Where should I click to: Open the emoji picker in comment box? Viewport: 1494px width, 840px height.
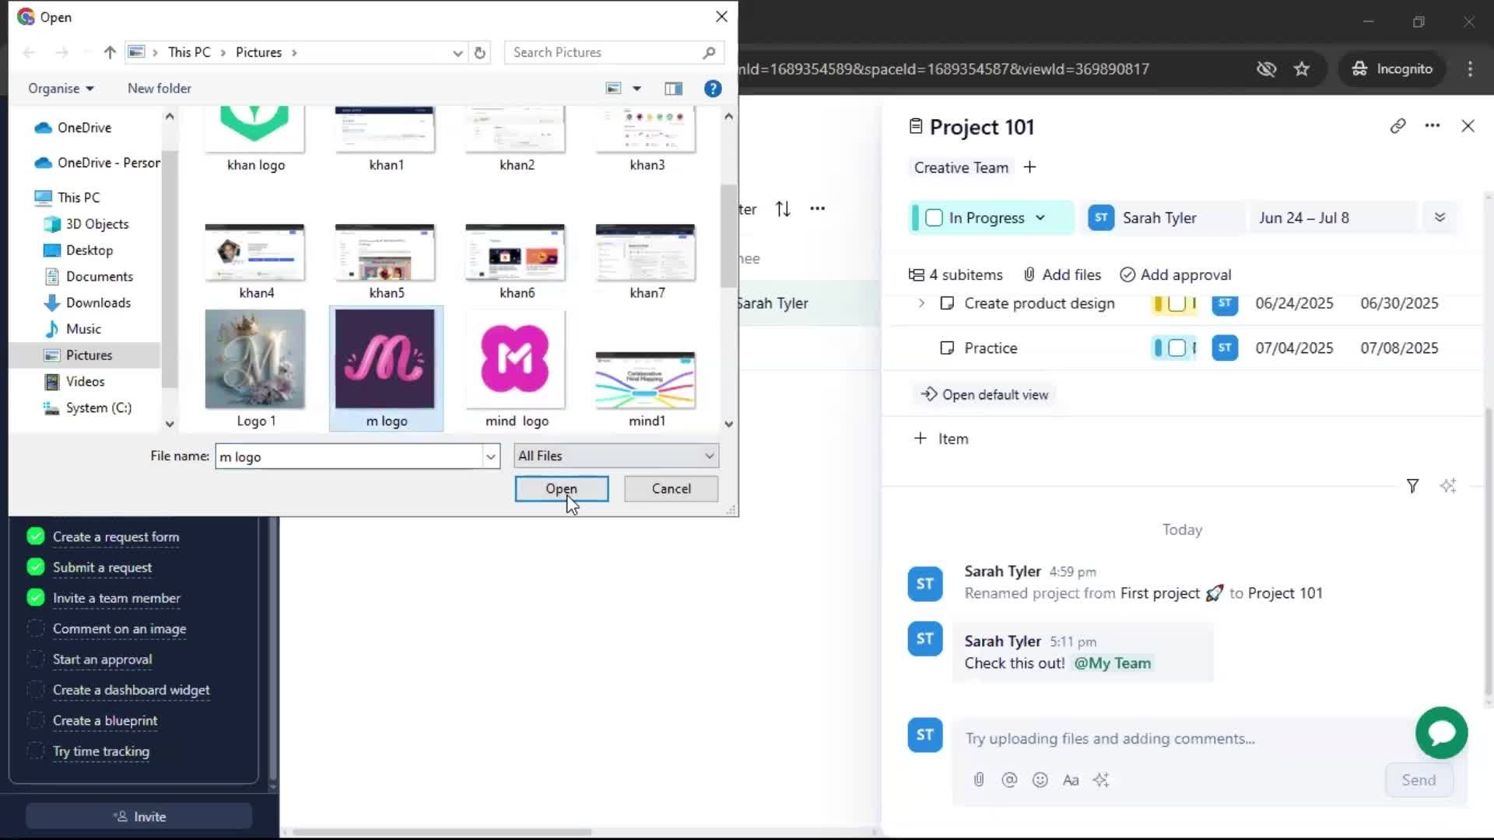tap(1040, 779)
